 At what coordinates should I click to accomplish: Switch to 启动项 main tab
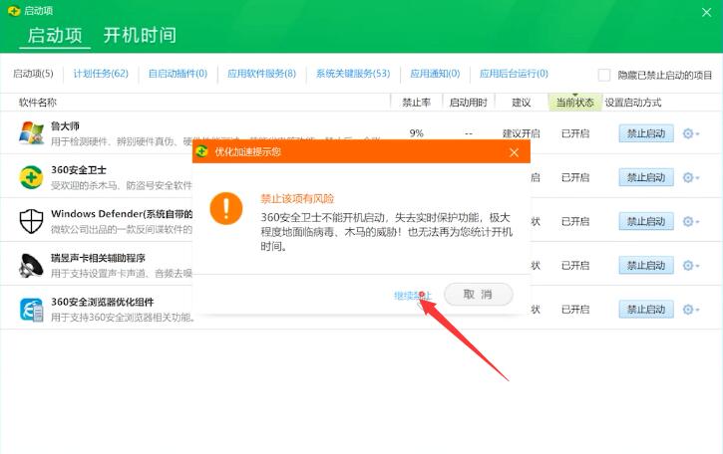55,36
